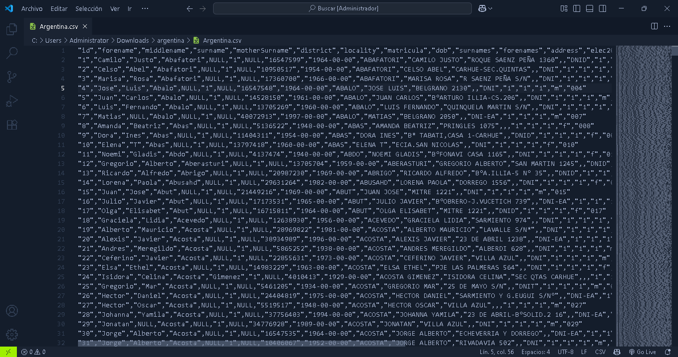
Task: Click C: drive in breadcrumb
Action: click(34, 40)
